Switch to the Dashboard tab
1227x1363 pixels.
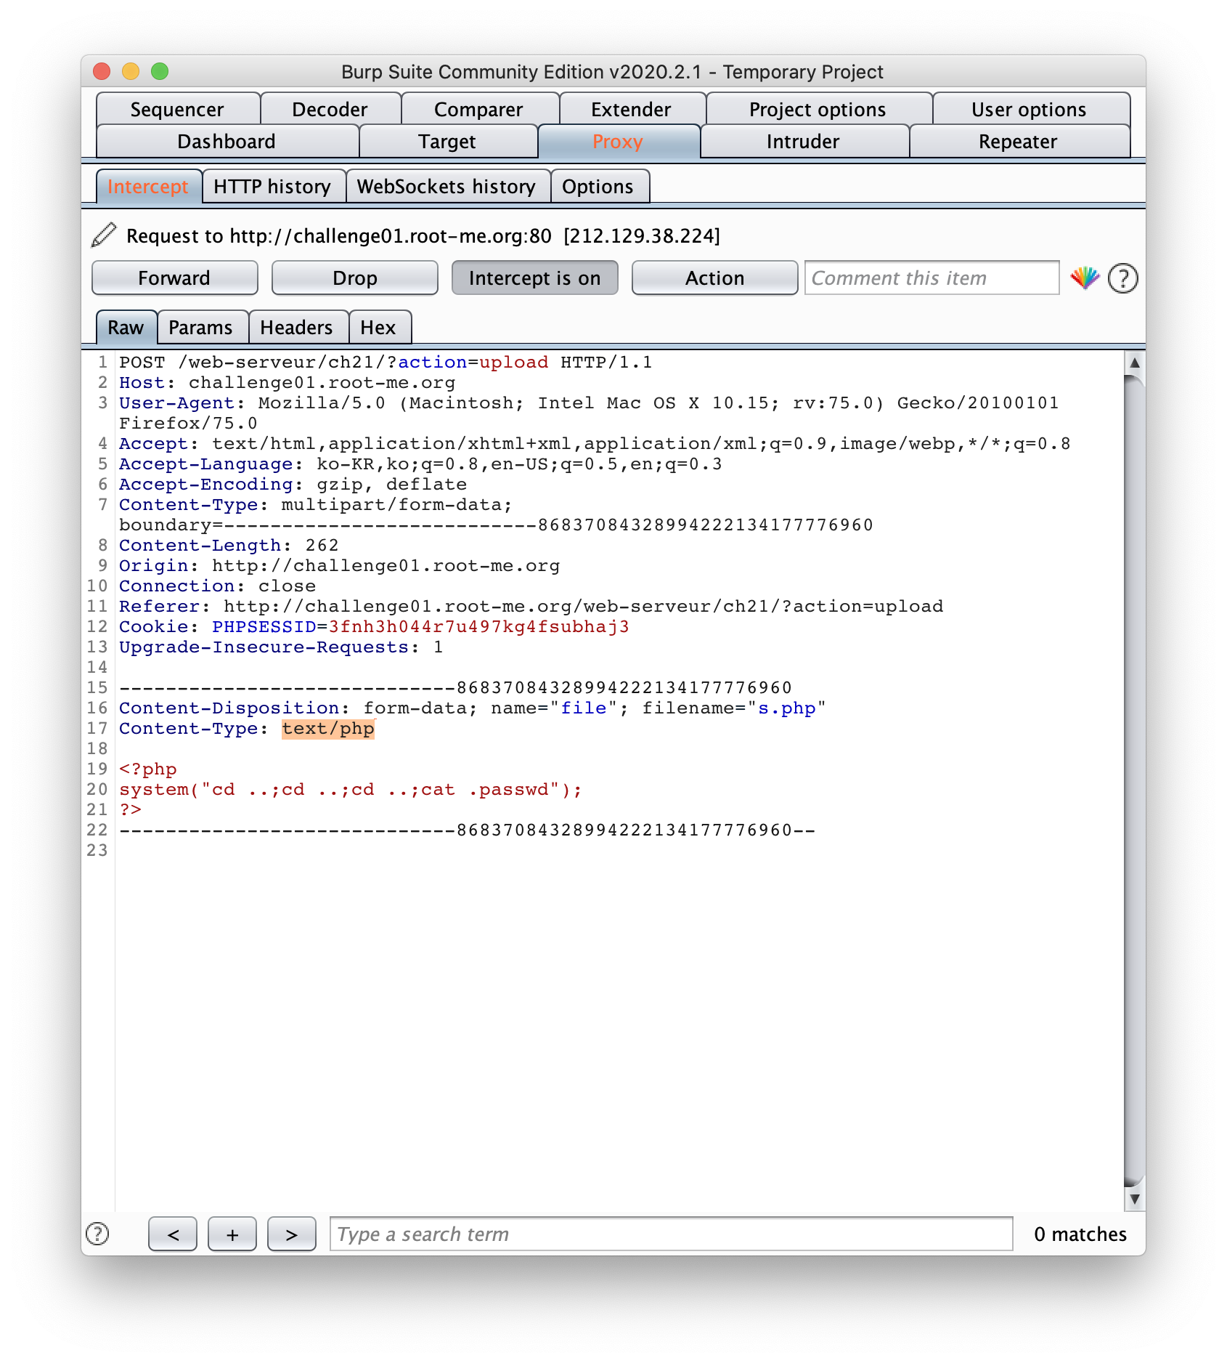pos(227,141)
